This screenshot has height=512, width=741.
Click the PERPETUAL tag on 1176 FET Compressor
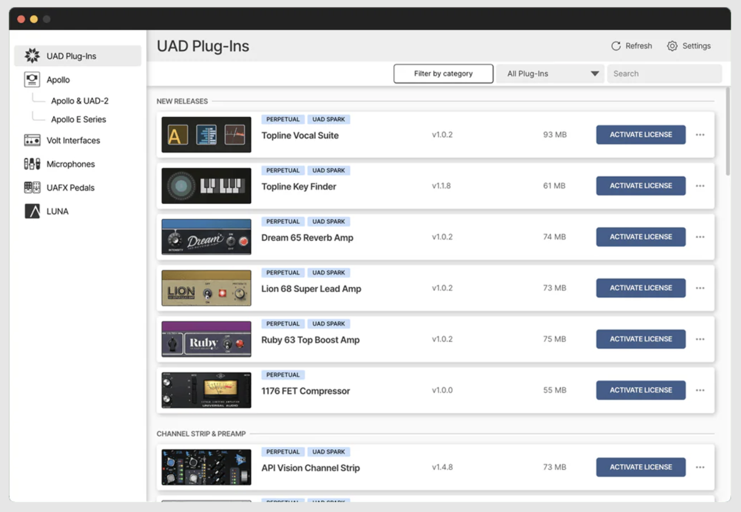pos(283,375)
